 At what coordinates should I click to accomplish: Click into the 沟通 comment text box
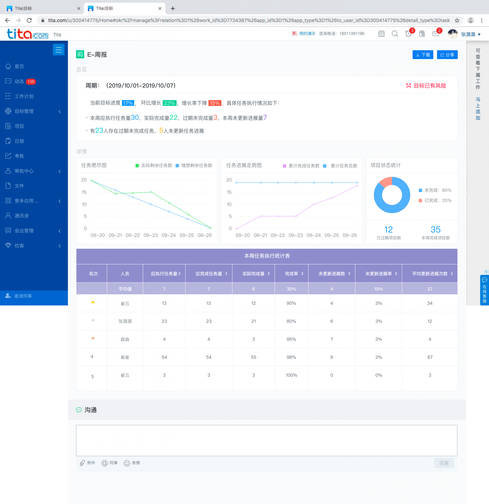coord(267,440)
